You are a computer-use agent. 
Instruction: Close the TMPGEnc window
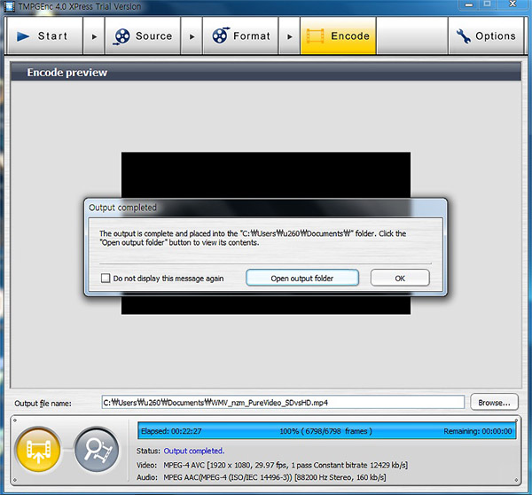point(512,4)
